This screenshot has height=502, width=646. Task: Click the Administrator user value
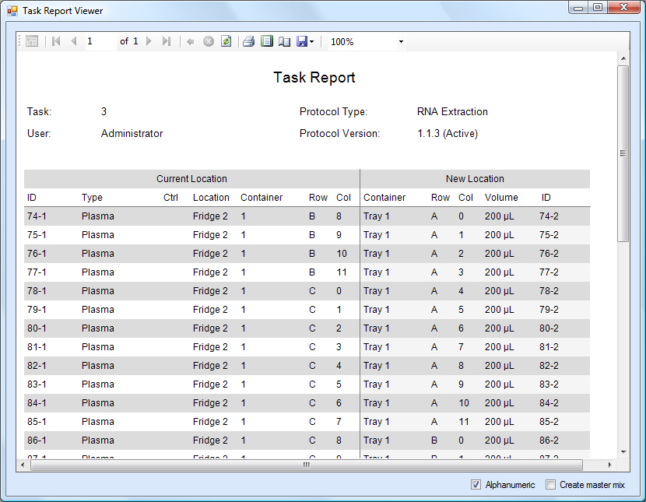coord(132,133)
